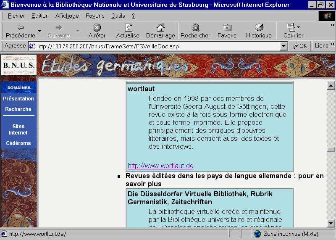
Task: Refresh the page with Actualiser
Action: coord(129,31)
